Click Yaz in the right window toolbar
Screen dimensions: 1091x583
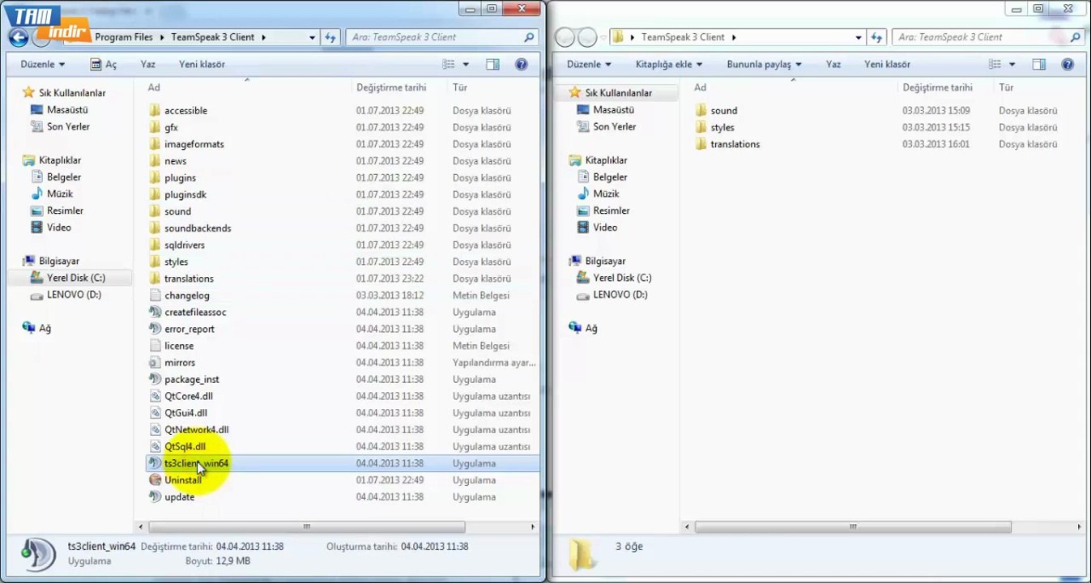point(833,64)
